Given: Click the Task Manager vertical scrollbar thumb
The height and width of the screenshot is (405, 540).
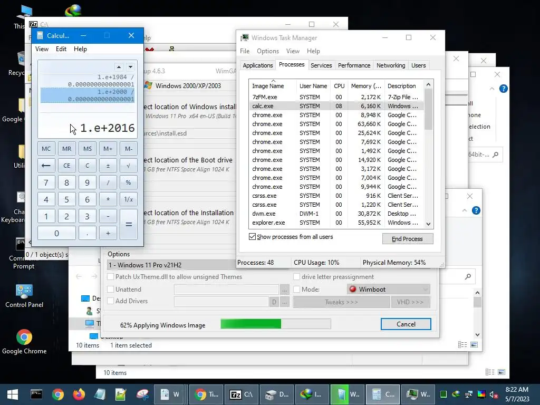Looking at the screenshot, I should [x=428, y=109].
